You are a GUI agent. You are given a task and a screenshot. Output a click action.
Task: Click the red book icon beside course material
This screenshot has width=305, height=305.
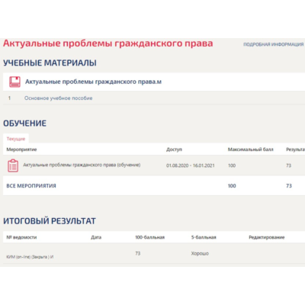click(14, 82)
